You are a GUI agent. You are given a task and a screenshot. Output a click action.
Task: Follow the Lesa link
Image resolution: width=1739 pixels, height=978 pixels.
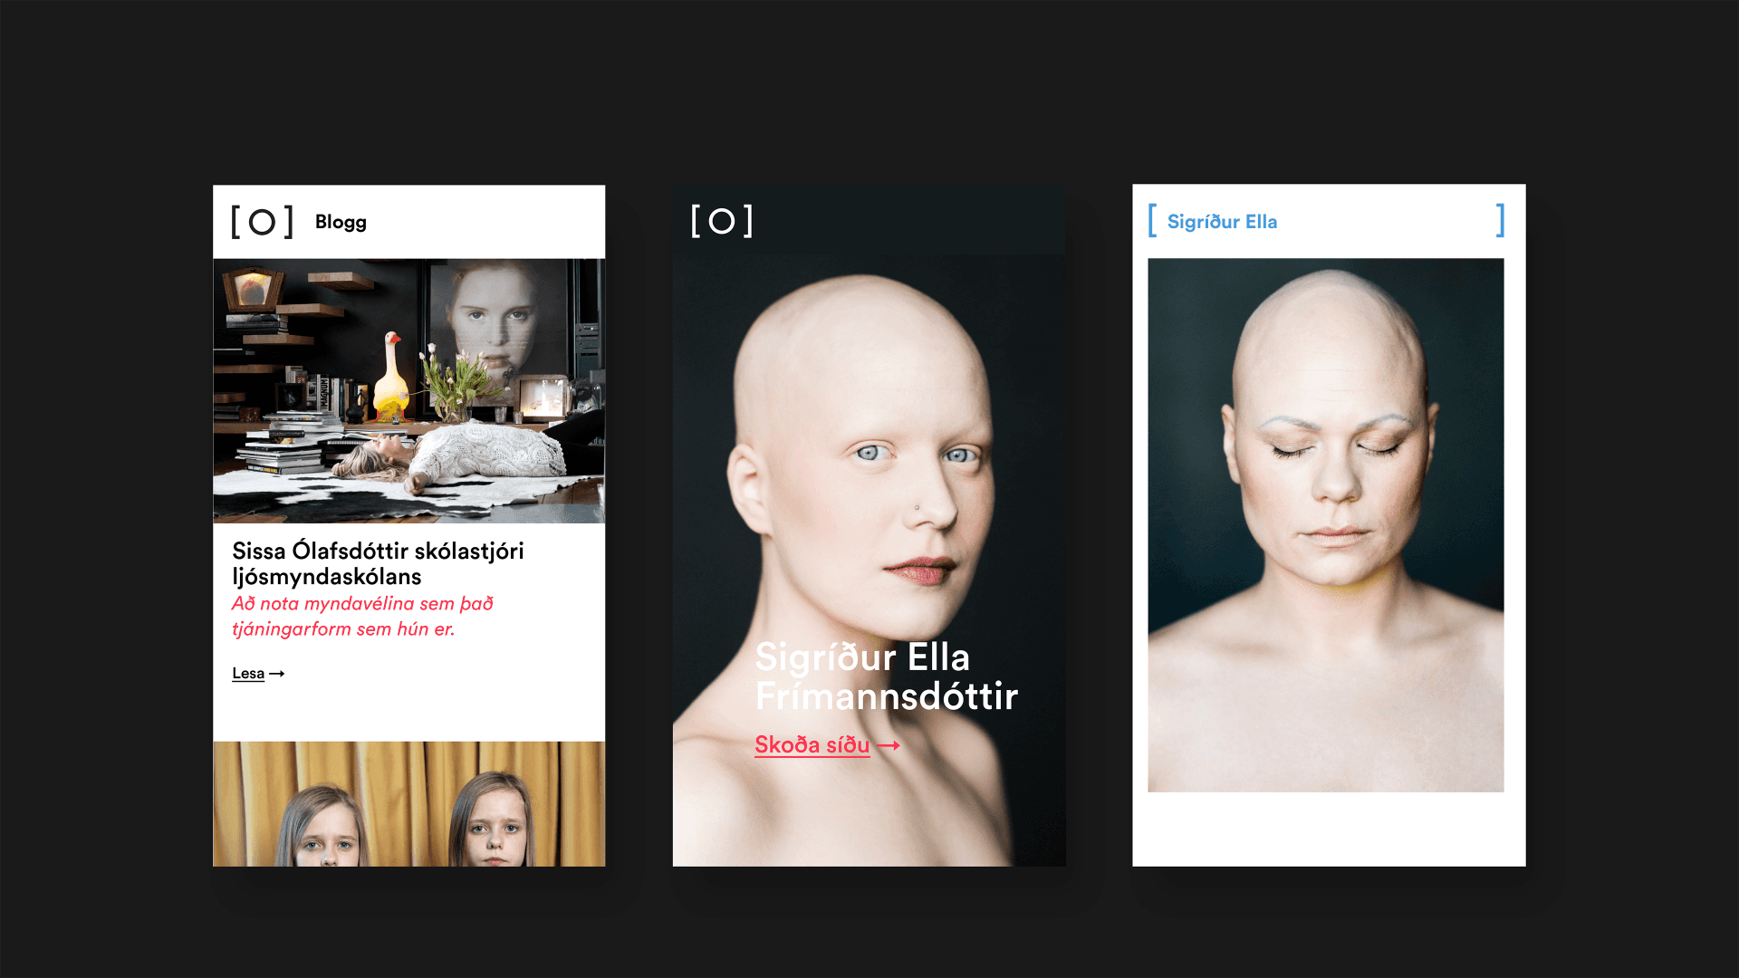[248, 674]
